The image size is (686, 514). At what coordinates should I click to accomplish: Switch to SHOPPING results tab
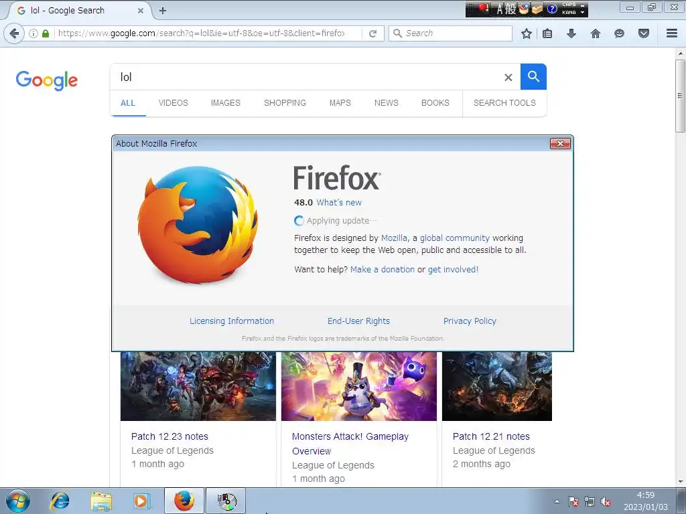[x=285, y=103]
